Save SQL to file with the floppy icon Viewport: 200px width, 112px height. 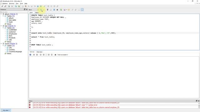tap(65, 10)
